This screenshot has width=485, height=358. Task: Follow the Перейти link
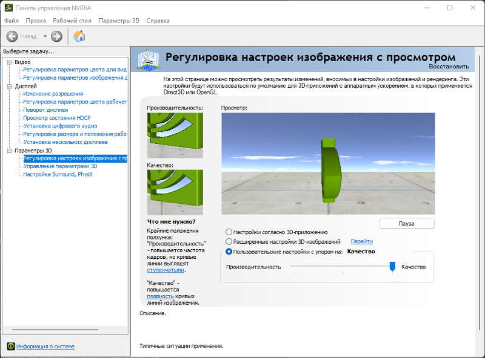point(361,241)
